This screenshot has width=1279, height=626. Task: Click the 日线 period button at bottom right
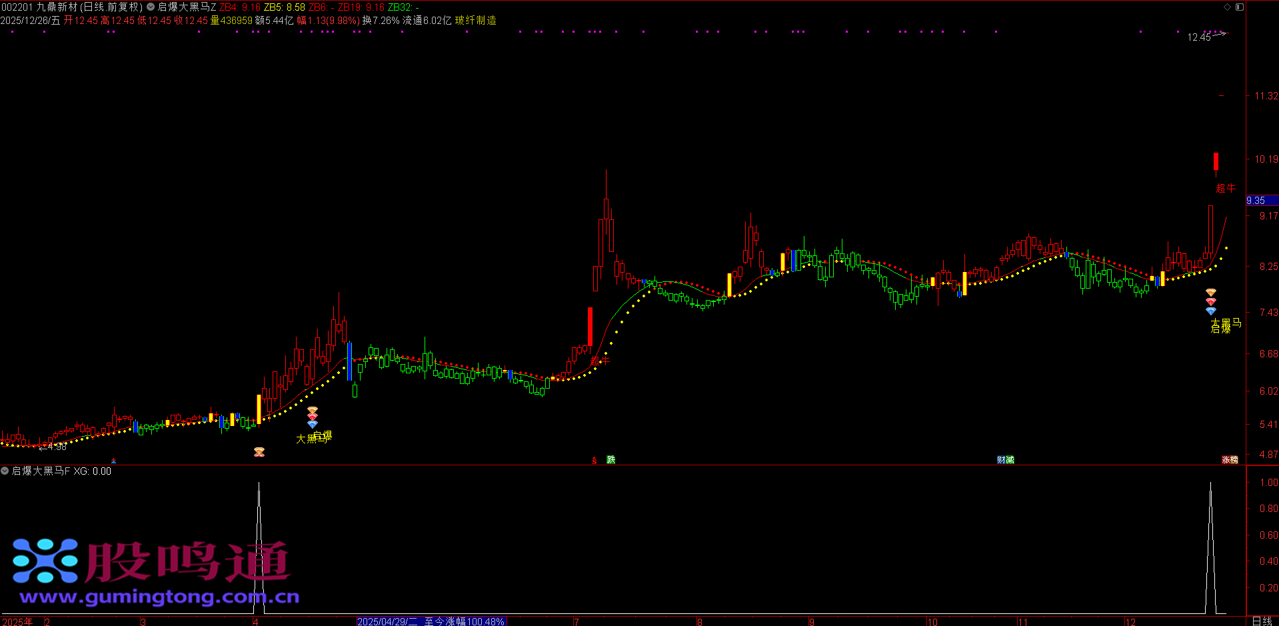1262,621
